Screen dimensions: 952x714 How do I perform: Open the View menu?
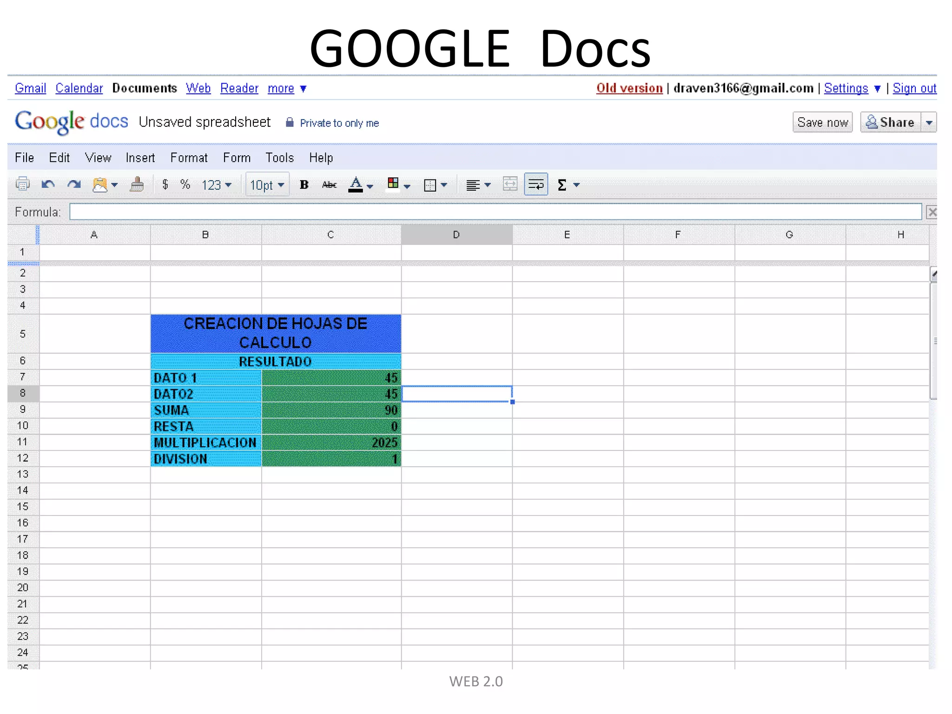pyautogui.click(x=98, y=158)
